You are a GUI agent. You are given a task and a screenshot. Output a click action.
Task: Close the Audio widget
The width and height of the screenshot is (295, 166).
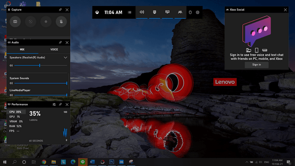point(67,42)
